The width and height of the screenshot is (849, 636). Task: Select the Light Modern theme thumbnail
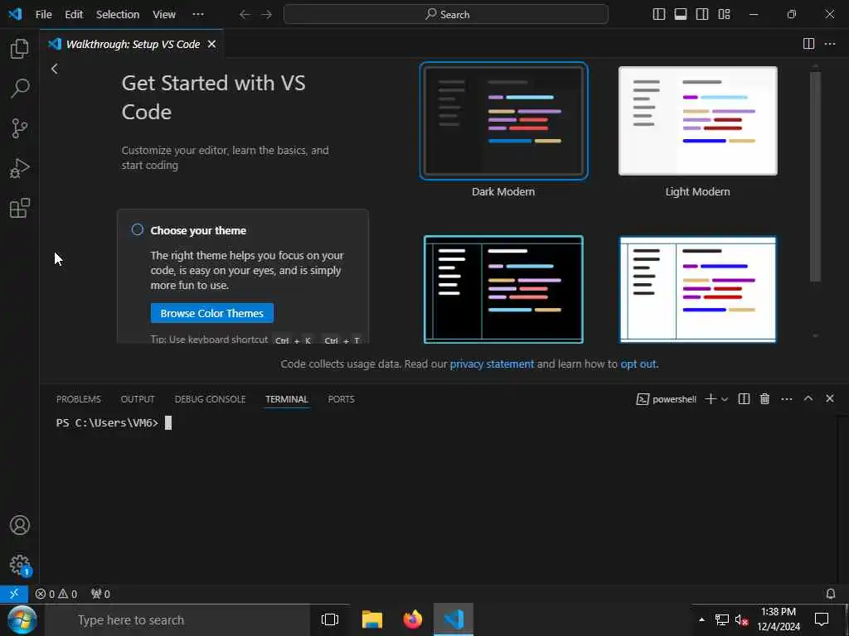[x=698, y=121]
